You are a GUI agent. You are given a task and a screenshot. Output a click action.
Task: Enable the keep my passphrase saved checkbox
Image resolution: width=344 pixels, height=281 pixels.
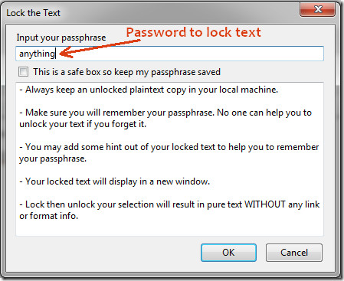pos(23,72)
